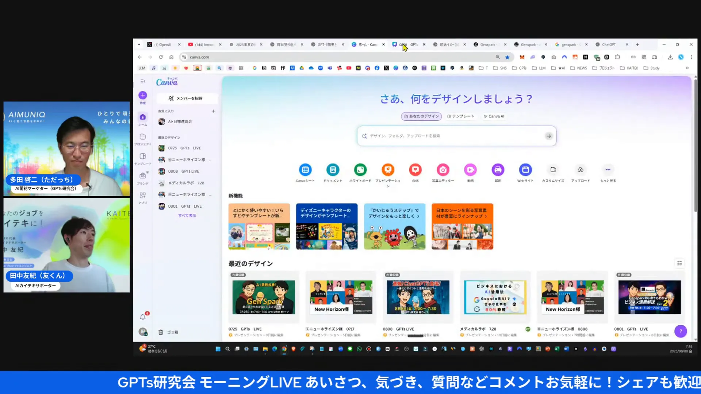701x394 pixels.
Task: Click the すべて表示 link
Action: tap(187, 216)
